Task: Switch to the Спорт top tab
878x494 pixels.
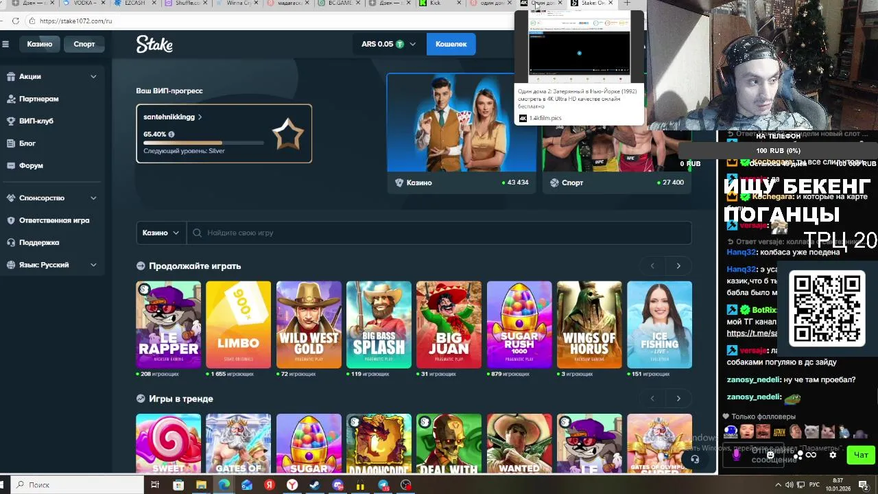Action: [84, 44]
